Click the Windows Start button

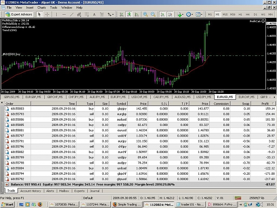7,204
